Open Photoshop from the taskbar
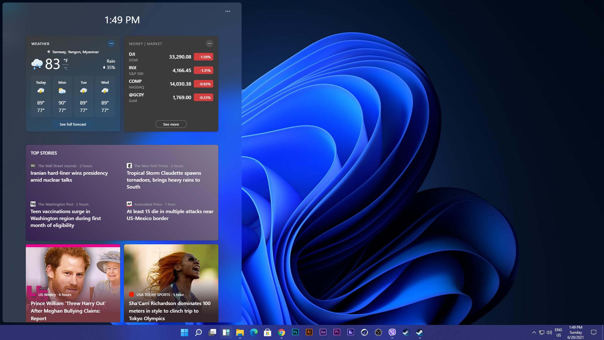This screenshot has width=604, height=340. tap(295, 332)
